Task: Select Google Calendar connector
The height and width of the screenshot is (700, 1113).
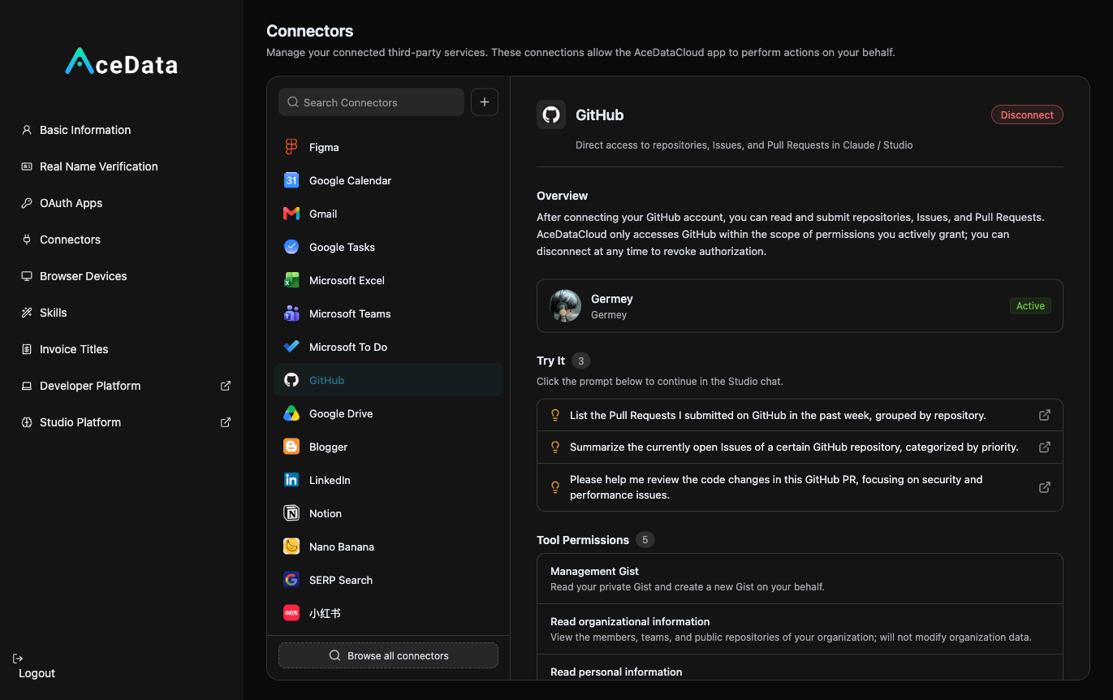Action: [x=388, y=180]
